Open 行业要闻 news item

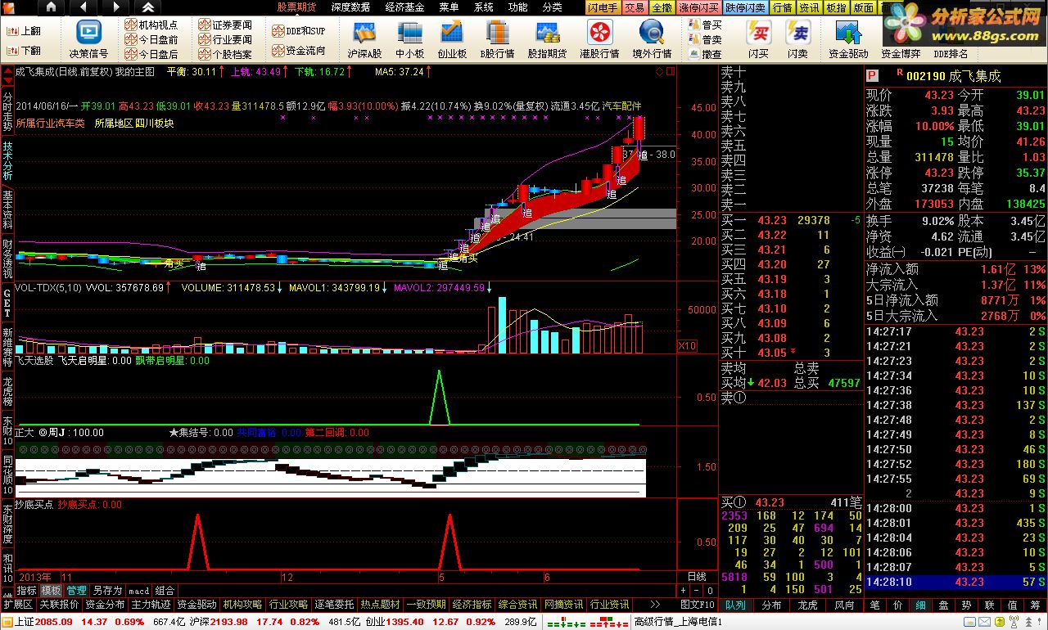(x=226, y=39)
